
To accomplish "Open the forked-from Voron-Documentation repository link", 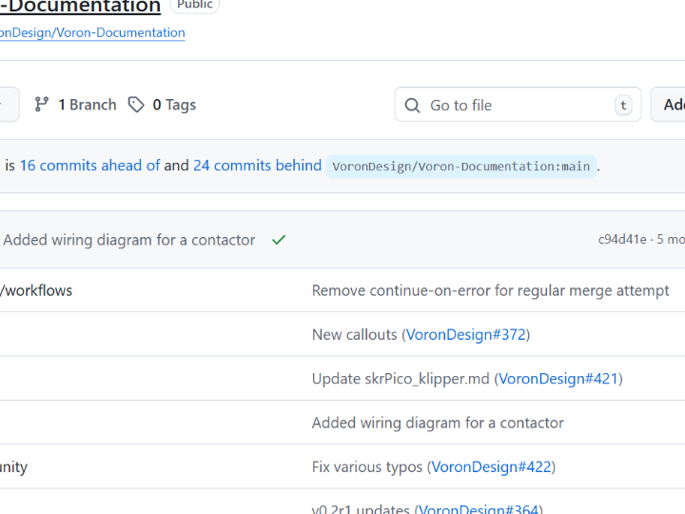I will click(92, 32).
